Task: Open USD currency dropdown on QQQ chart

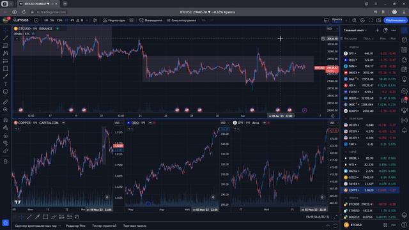Action: pos(224,123)
